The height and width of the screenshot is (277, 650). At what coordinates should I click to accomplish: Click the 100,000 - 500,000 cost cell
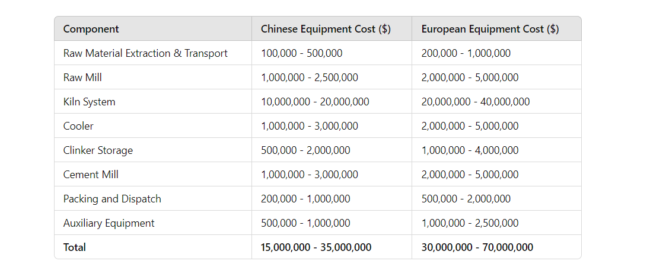click(301, 53)
